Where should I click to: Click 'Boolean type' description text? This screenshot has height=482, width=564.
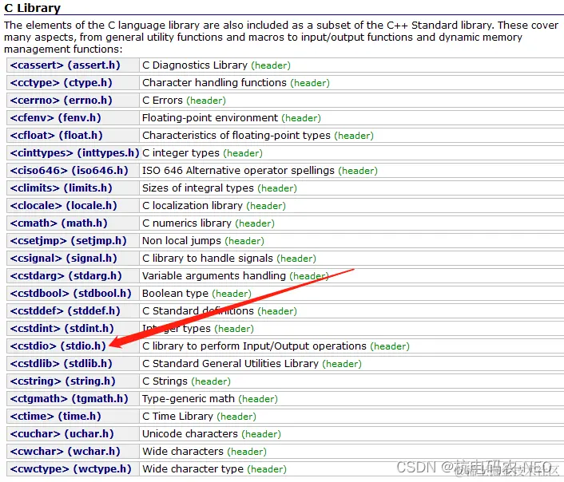(x=176, y=294)
